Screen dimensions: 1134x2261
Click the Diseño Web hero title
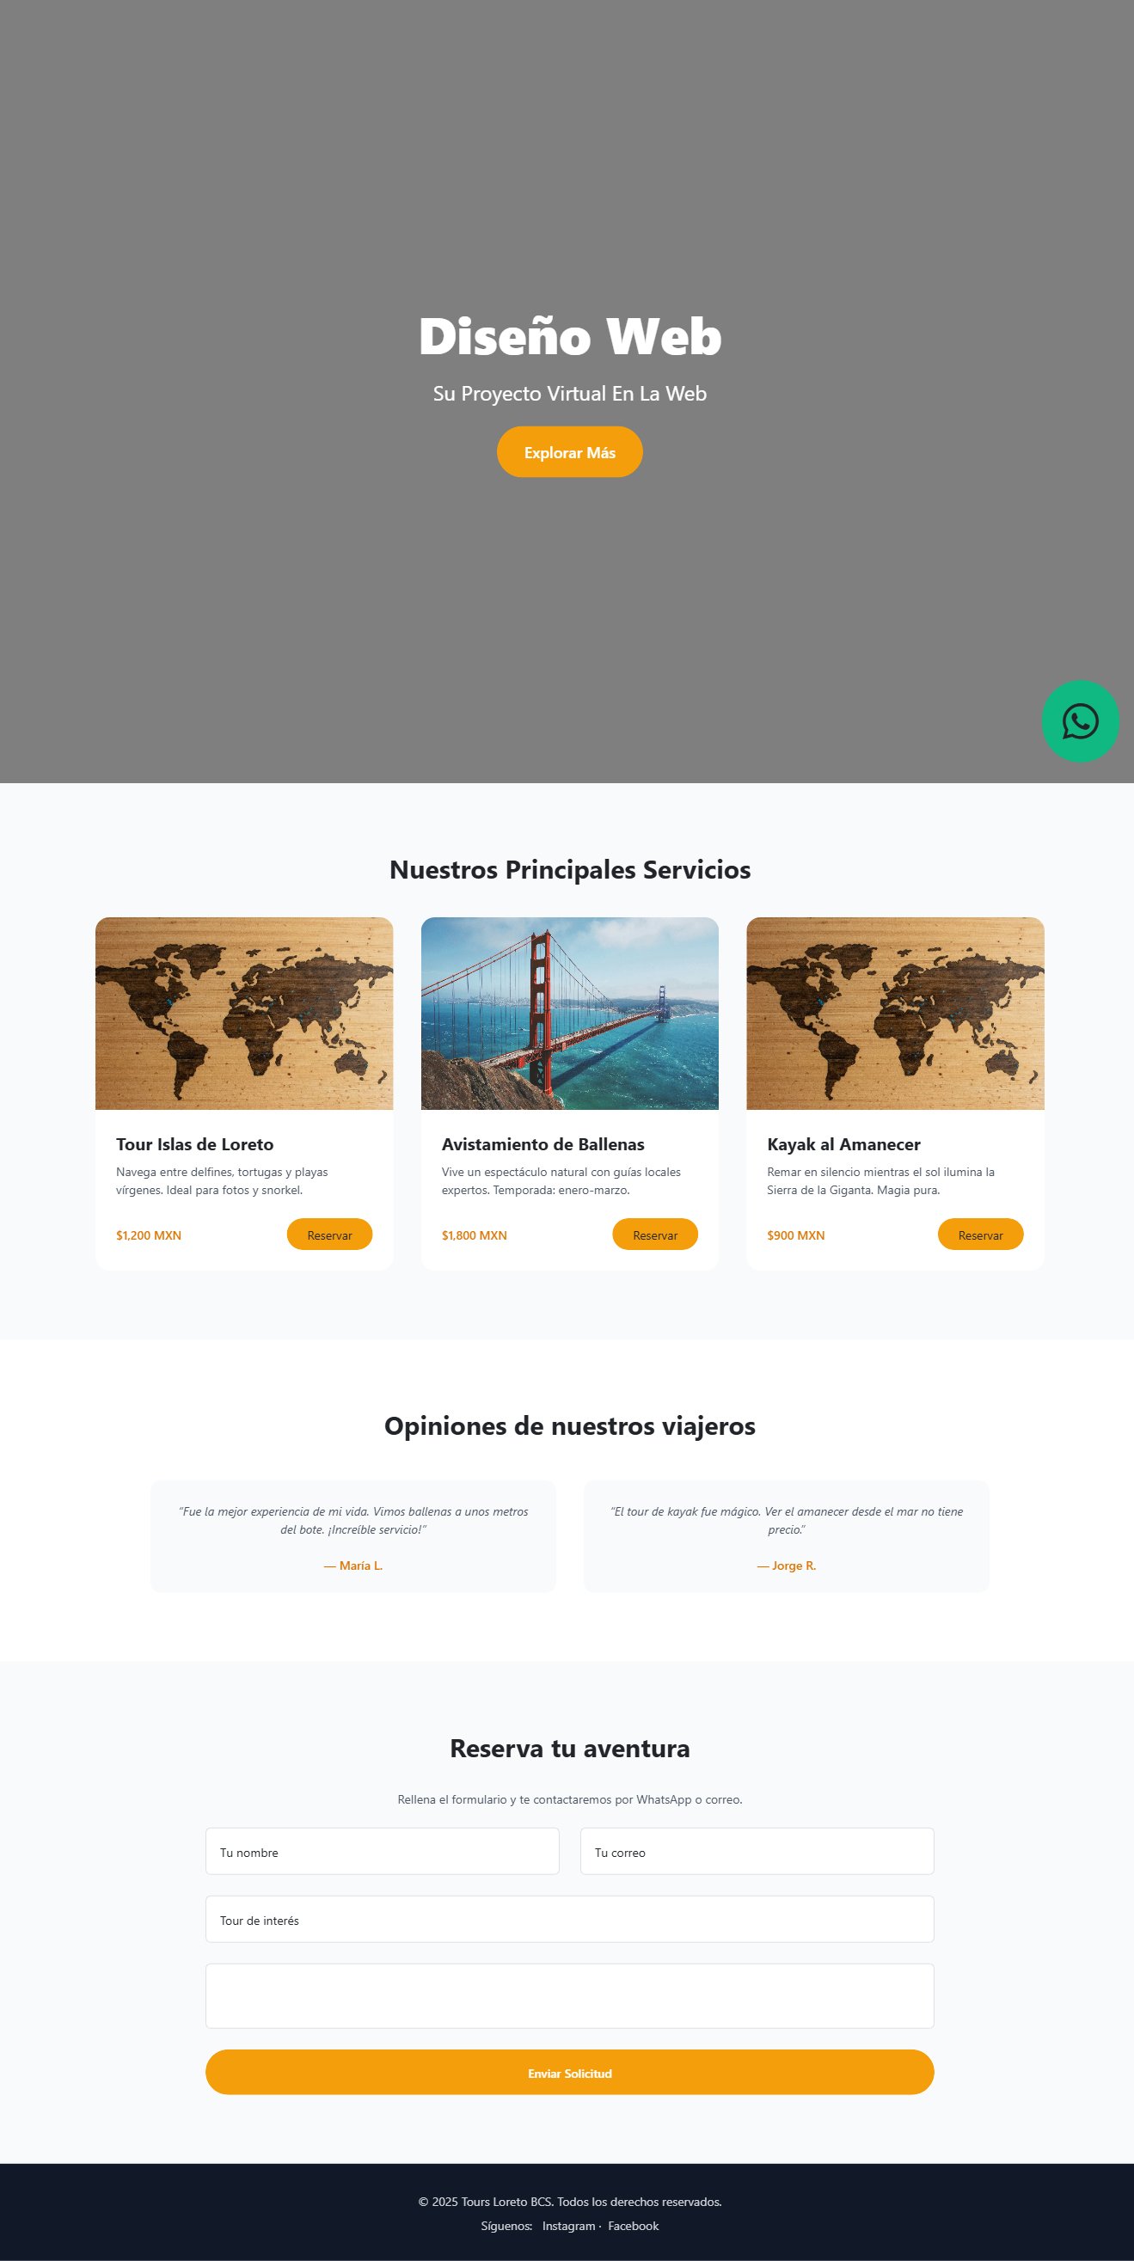point(570,336)
